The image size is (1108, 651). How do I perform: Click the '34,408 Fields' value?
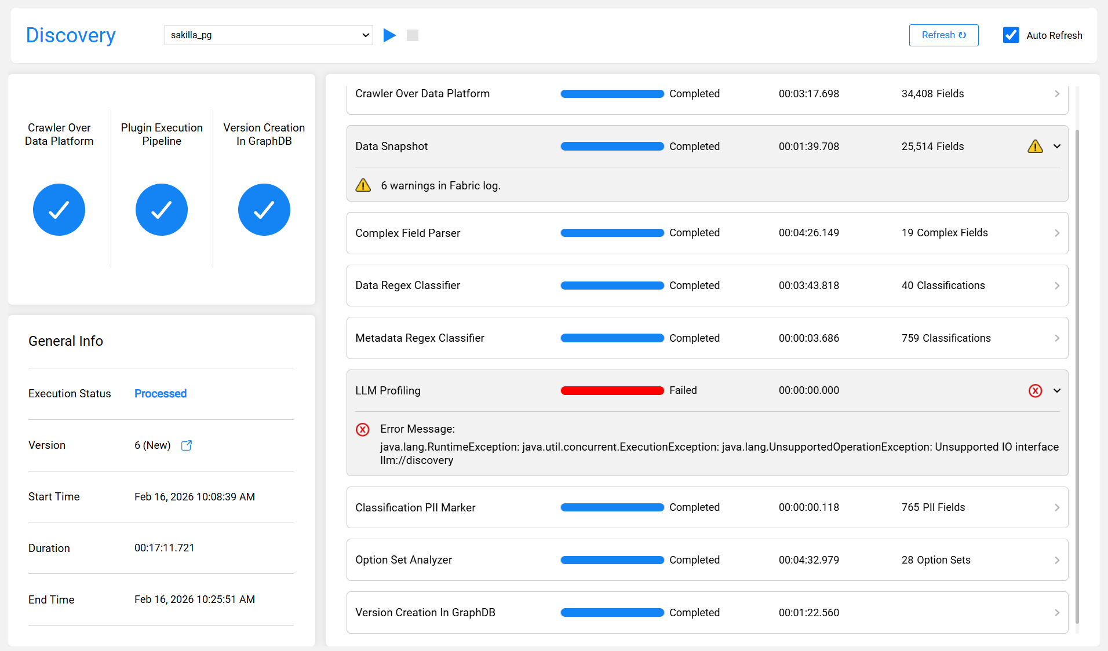932,94
